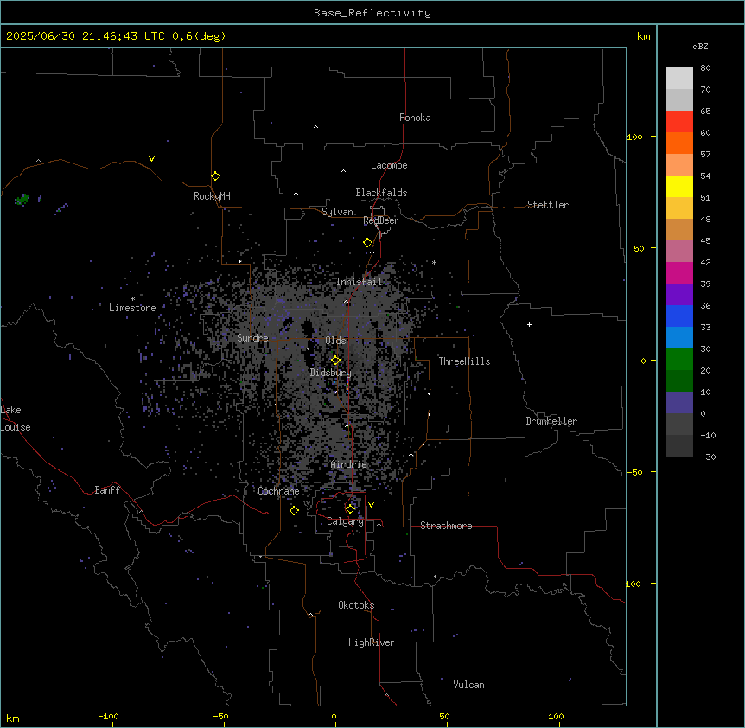Select the white 70-80 dBZ legend swatch
The width and height of the screenshot is (745, 728).
coord(679,79)
